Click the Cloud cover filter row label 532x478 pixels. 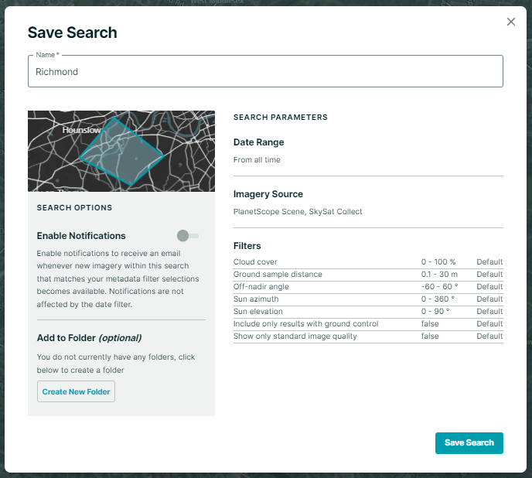tap(255, 261)
